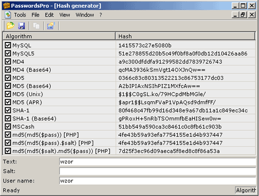Toggle the SHA-1 checkbox
The image size is (259, 196).
coord(8,110)
